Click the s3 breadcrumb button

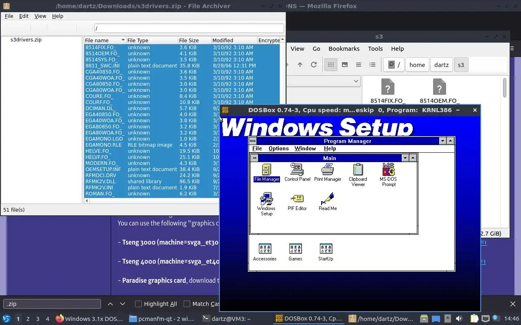pyautogui.click(x=461, y=65)
